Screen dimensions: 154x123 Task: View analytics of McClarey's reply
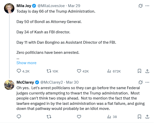pos(109,117)
